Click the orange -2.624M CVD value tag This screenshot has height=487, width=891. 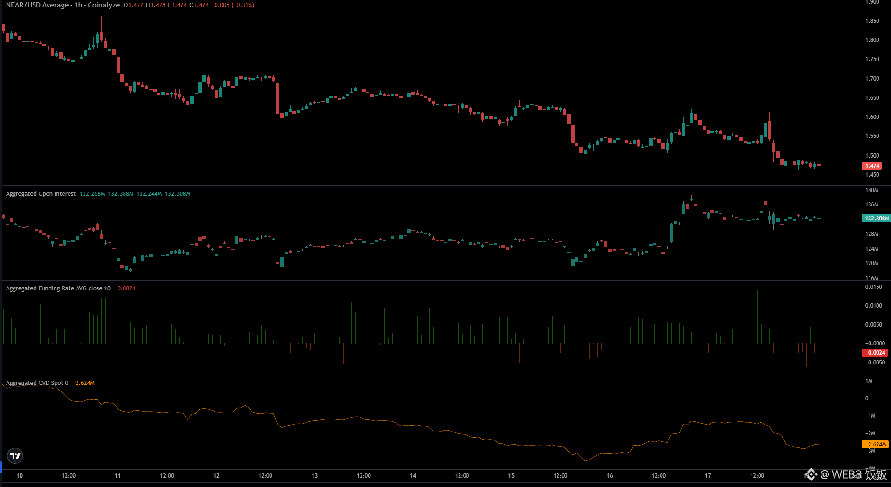point(876,444)
